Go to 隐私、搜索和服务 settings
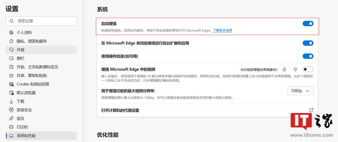The image size is (338, 142). (41, 41)
